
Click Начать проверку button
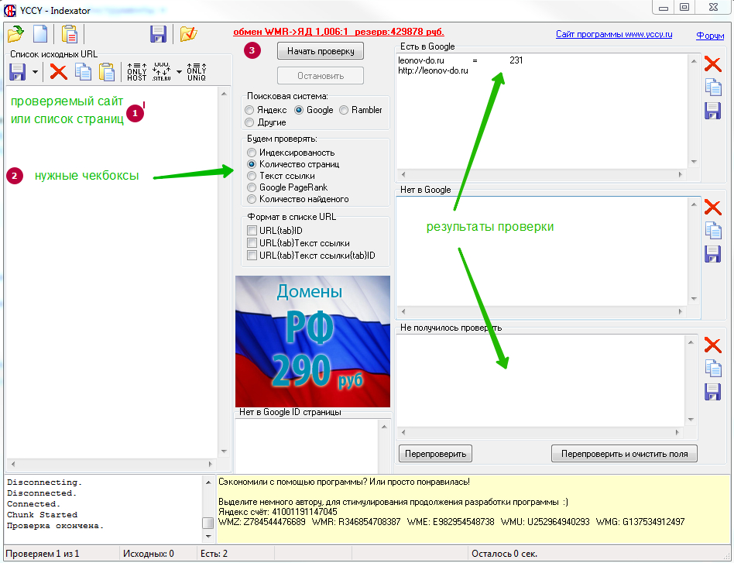321,51
